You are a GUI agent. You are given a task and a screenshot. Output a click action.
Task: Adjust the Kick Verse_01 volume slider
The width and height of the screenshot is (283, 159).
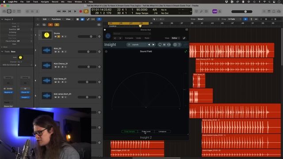(x=87, y=82)
